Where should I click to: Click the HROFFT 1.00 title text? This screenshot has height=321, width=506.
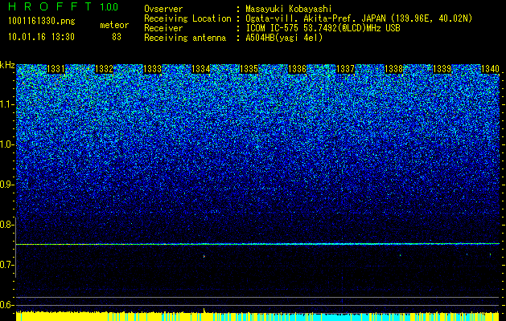(x=64, y=6)
